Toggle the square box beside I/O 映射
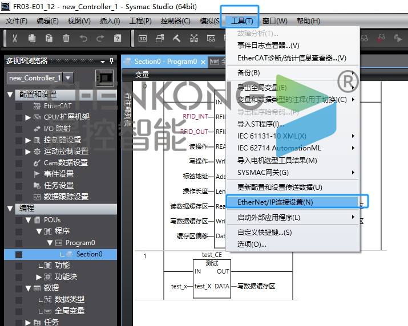The image size is (408, 326). point(19,129)
